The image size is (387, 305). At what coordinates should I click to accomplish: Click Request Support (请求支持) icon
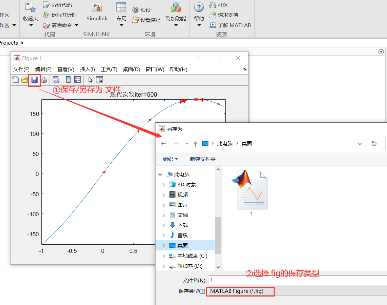click(213, 15)
